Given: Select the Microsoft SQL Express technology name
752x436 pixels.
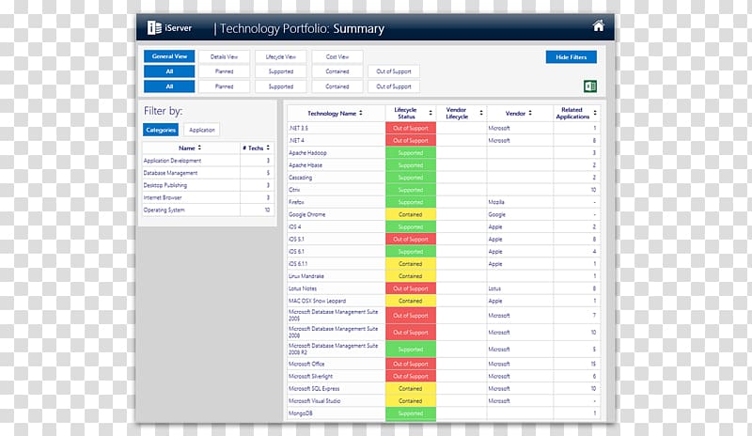Looking at the screenshot, I should point(314,388).
